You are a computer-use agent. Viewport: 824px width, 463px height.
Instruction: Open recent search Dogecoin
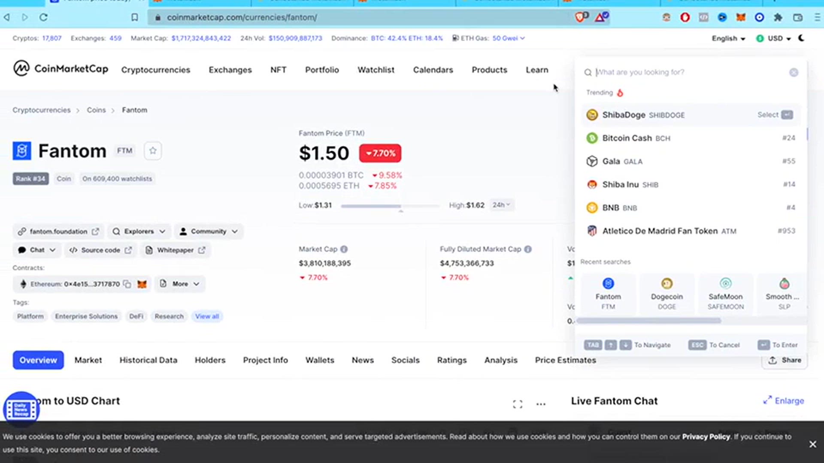(666, 294)
